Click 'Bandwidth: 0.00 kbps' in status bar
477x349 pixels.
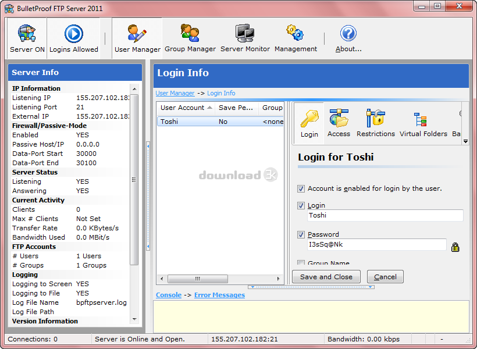[x=364, y=339]
